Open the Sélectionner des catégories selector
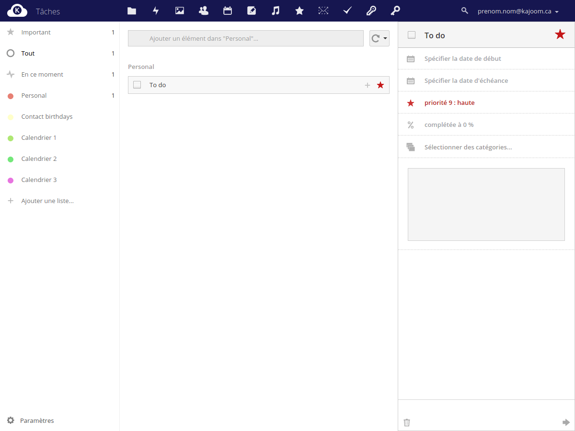Image resolution: width=575 pixels, height=431 pixels. point(468,147)
